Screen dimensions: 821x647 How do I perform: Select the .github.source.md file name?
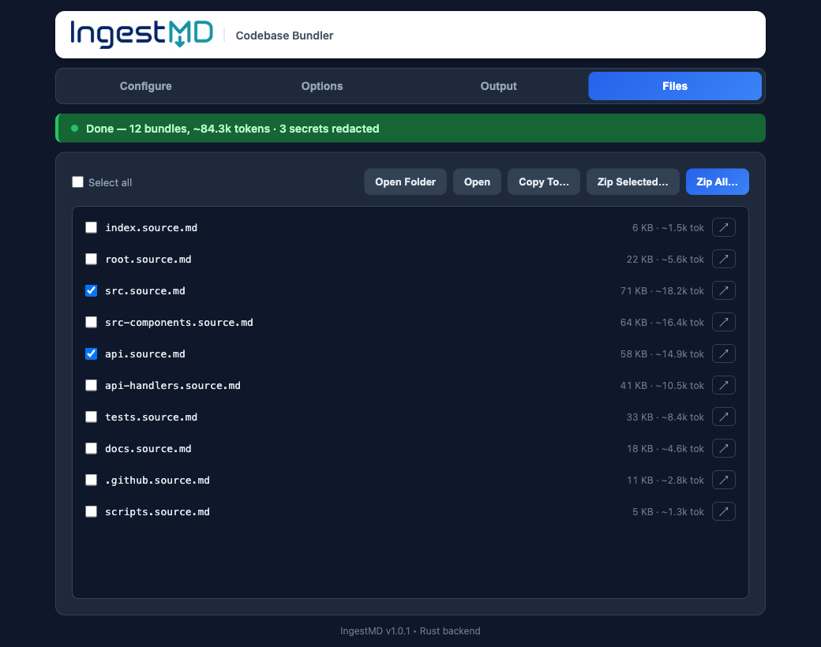[157, 480]
